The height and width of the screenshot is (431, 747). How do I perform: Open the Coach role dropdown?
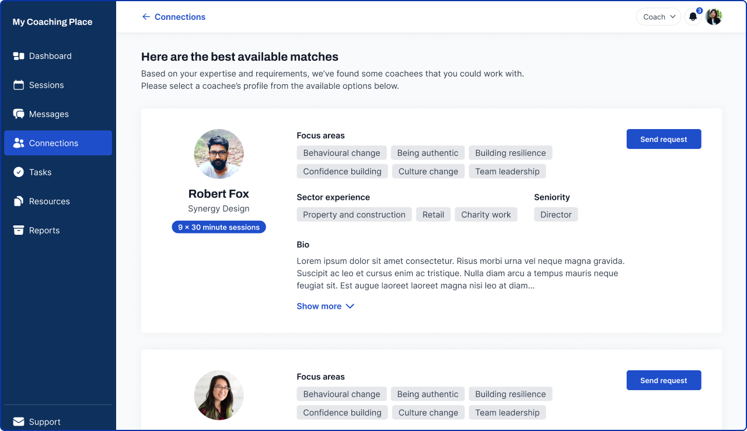659,17
